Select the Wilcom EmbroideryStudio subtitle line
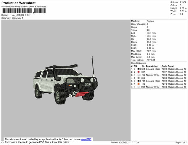188x145 pixels. (x=24, y=7)
